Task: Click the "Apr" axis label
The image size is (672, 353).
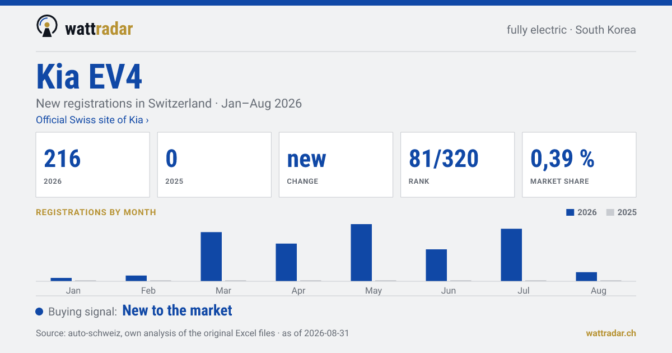Action: point(298,291)
